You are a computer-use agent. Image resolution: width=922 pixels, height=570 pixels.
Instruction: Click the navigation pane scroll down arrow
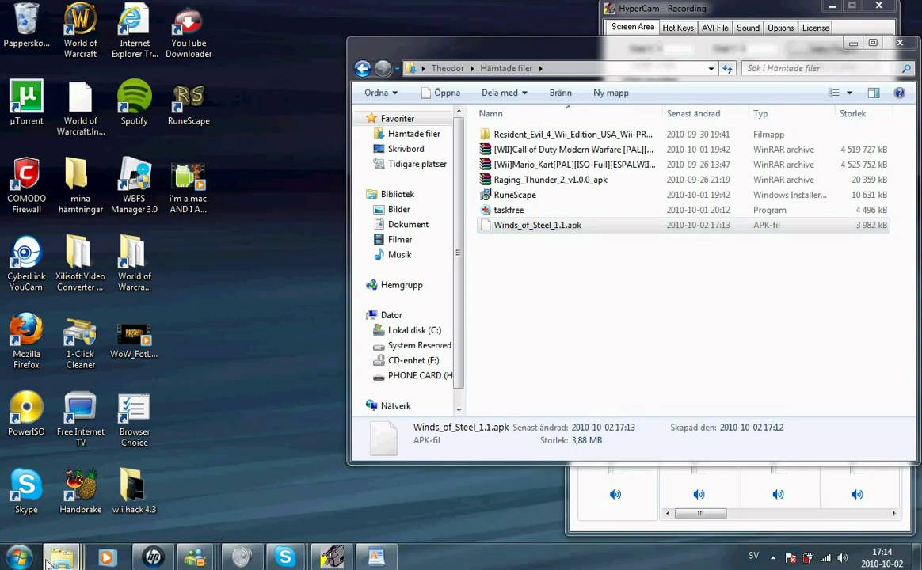(x=459, y=409)
